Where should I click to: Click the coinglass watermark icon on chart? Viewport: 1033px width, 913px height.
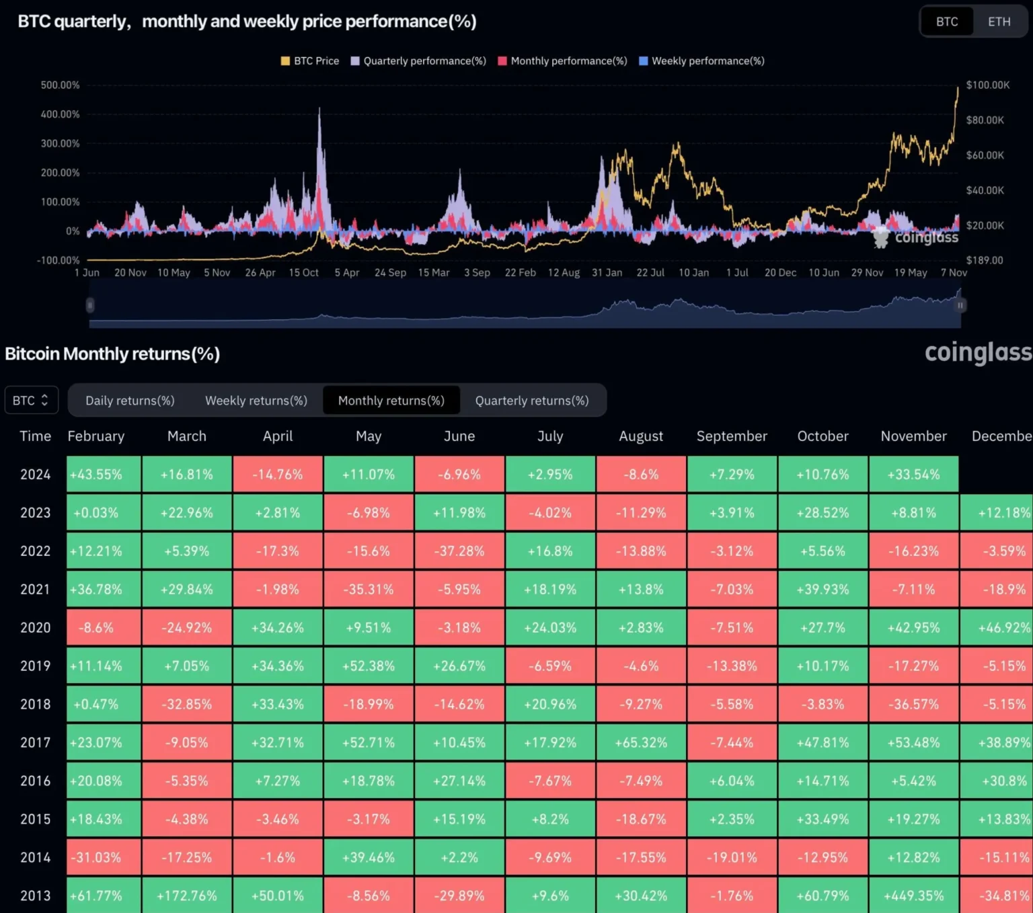[x=880, y=237]
